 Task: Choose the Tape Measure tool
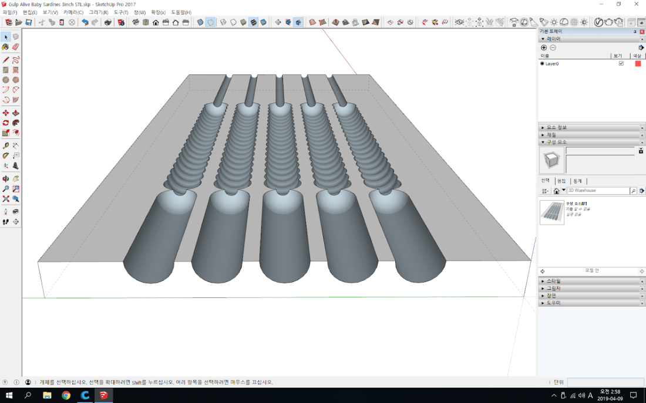click(6, 145)
